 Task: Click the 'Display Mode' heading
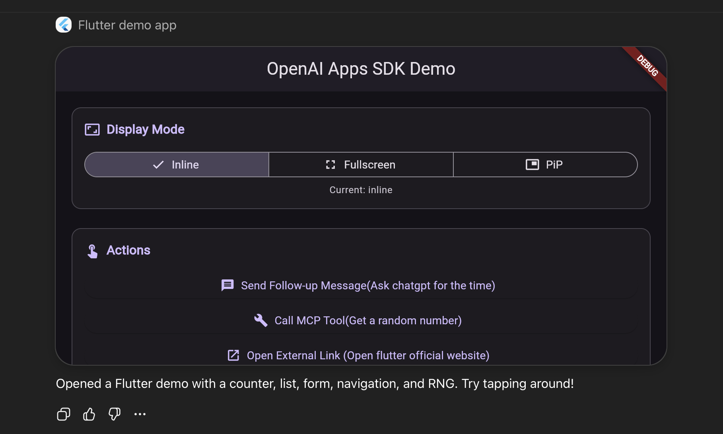tap(146, 130)
